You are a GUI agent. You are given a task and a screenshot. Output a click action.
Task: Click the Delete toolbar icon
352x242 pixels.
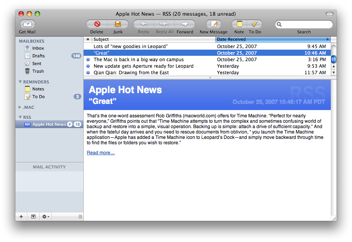pyautogui.click(x=97, y=24)
